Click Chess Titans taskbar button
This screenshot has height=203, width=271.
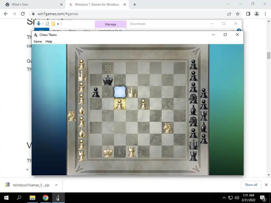tap(58, 198)
